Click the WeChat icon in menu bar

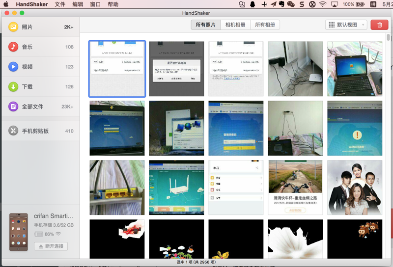tap(291, 4)
